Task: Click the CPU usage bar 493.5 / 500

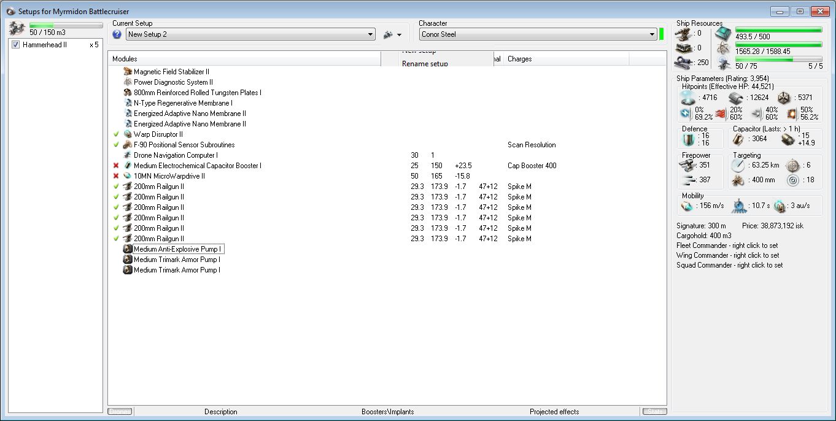Action: tap(778, 29)
